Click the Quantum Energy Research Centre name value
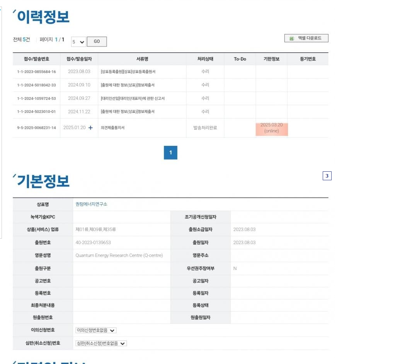The image size is (400, 364). pos(119,255)
